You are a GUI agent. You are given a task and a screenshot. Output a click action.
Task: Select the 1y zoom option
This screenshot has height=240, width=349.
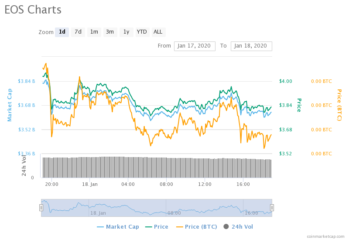[127, 32]
